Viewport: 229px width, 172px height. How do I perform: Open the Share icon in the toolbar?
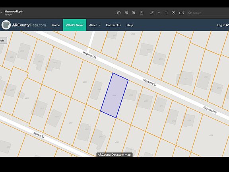coord(142,13)
